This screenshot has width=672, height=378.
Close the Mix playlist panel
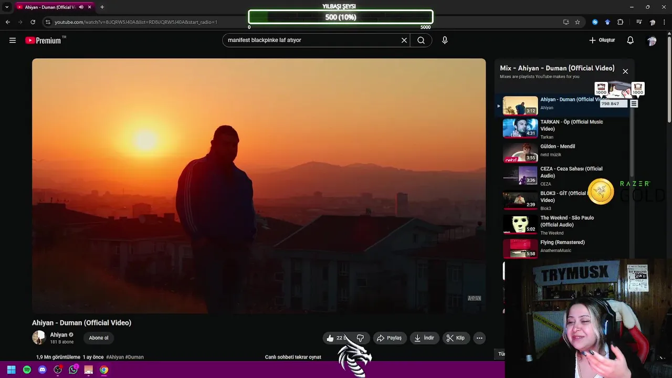625,71
